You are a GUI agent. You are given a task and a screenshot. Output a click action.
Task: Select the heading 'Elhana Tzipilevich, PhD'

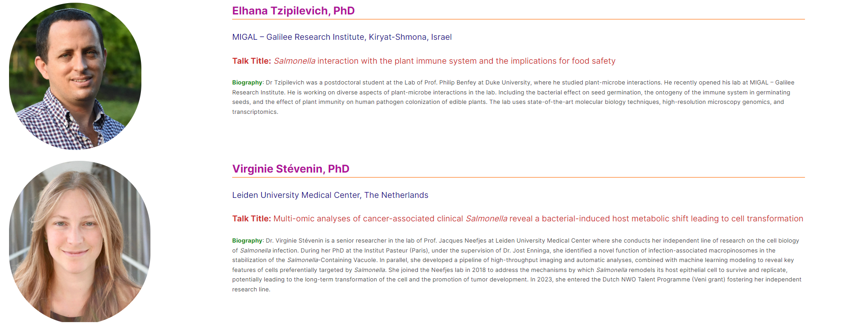[293, 11]
